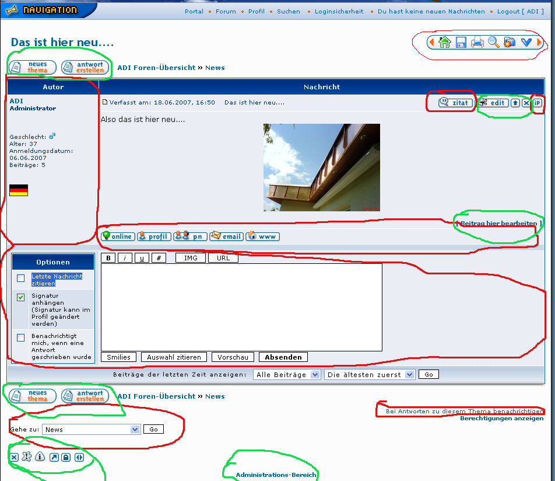The image size is (555, 481).
Task: Delete the post with the X button
Action: [526, 103]
